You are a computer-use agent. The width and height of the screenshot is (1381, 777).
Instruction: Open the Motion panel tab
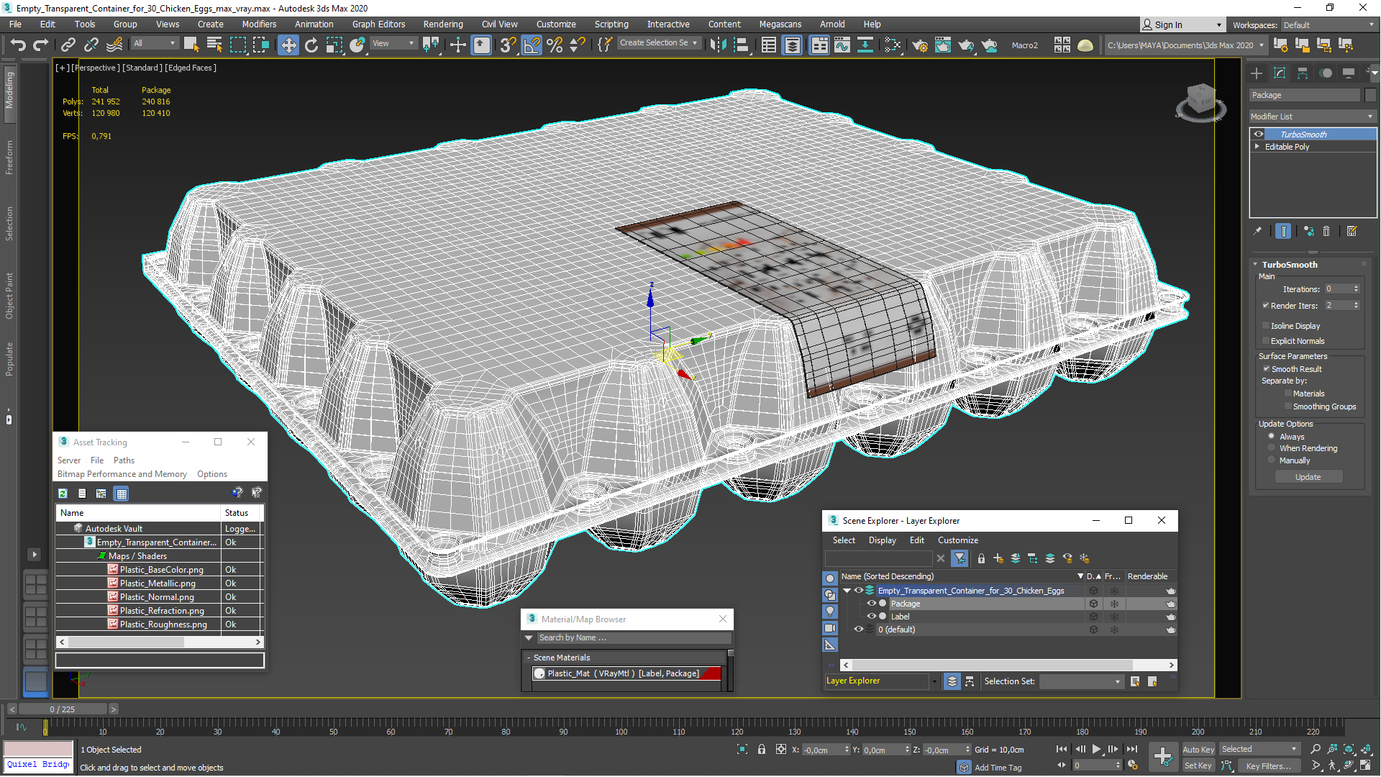pos(1326,73)
